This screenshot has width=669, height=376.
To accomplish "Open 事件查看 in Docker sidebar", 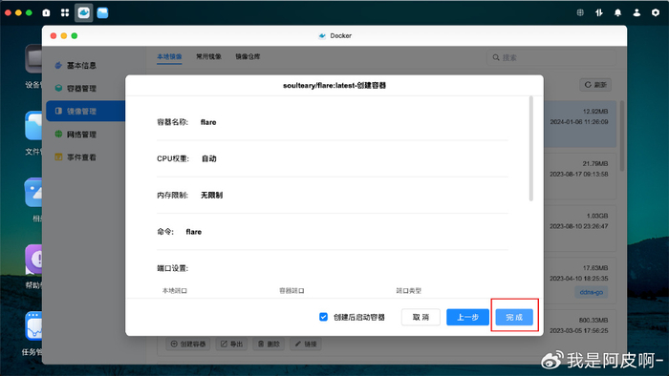I will click(81, 157).
